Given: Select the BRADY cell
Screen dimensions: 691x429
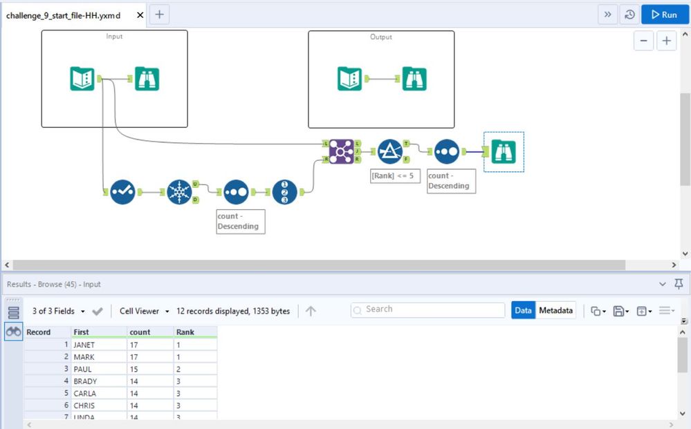Looking at the screenshot, I should [99, 381].
